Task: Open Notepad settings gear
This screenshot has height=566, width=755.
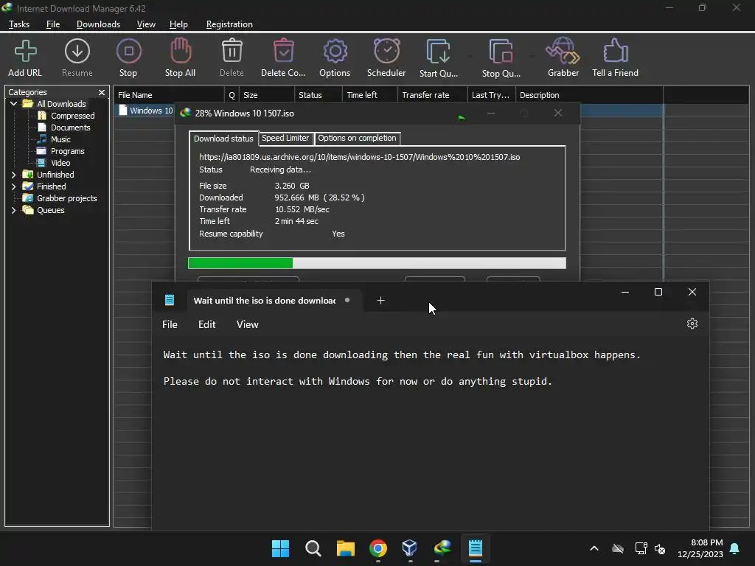Action: [x=692, y=324]
